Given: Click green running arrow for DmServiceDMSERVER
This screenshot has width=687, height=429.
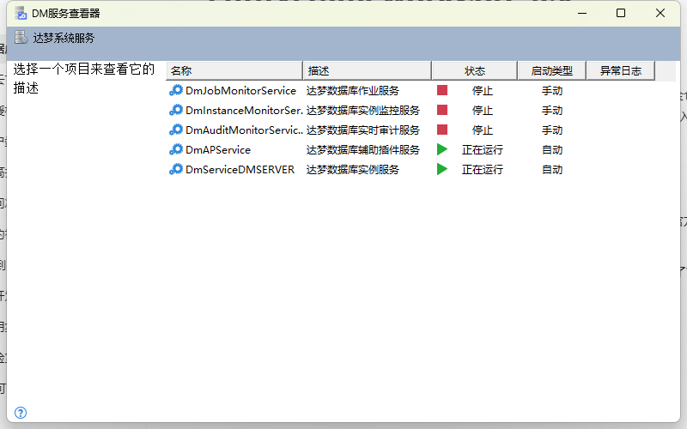Looking at the screenshot, I should click(x=442, y=169).
